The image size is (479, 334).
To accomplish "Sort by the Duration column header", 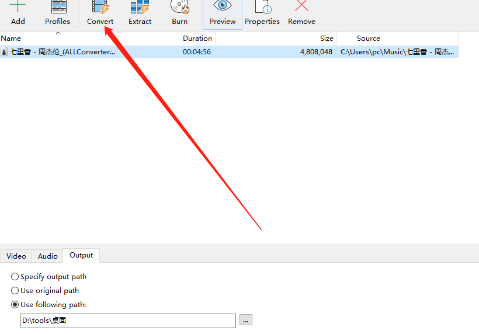I will 167,38.
